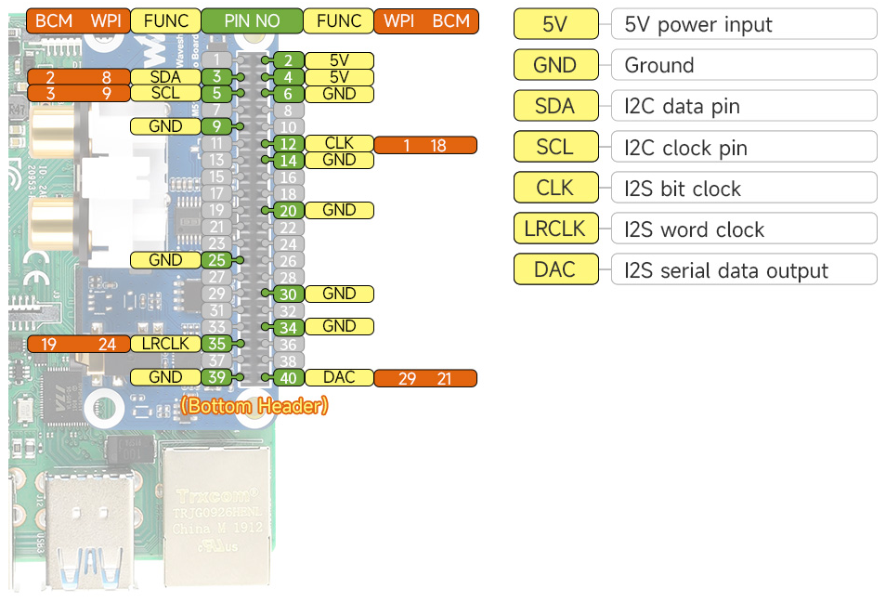
Task: Select green pin number 35
Action: pos(215,344)
